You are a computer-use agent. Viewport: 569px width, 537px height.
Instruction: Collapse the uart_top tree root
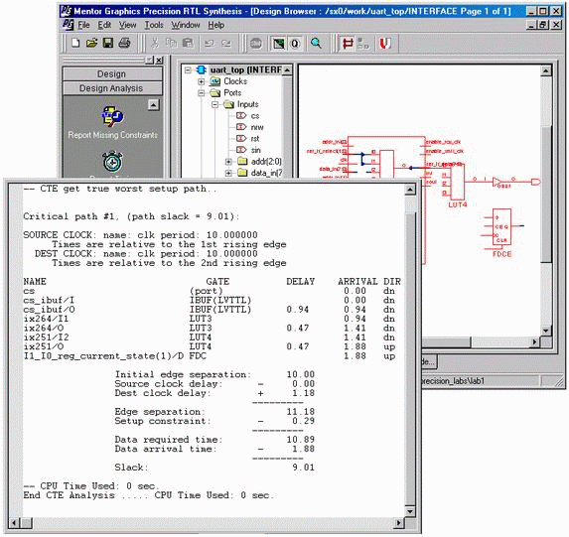point(188,69)
